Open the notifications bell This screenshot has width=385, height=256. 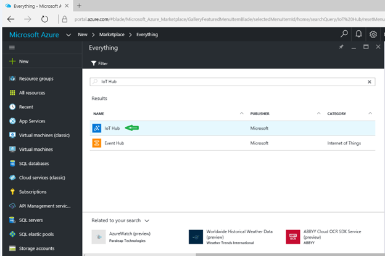point(358,34)
